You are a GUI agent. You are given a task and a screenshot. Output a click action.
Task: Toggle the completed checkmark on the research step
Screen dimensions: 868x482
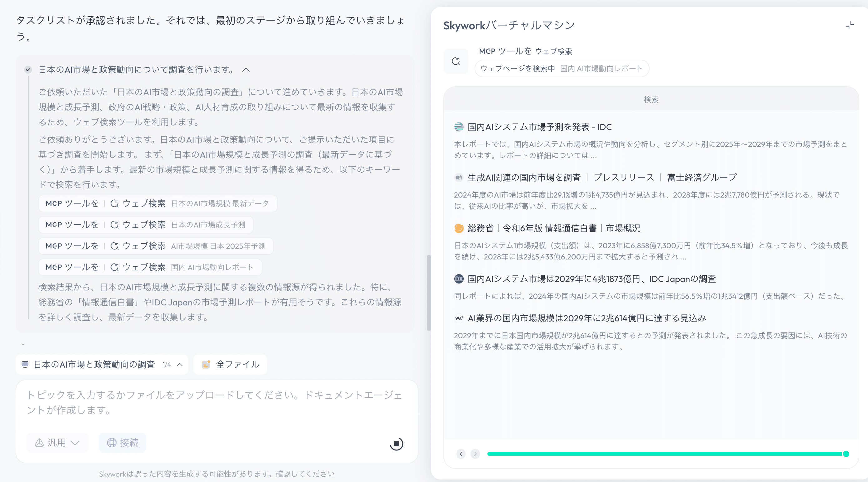pyautogui.click(x=28, y=70)
